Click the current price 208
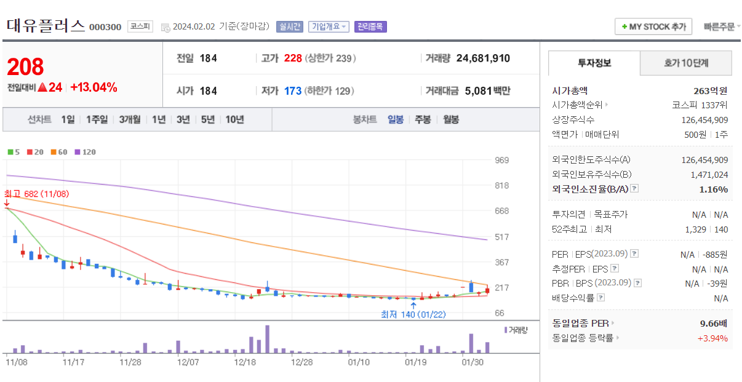This screenshot has height=382, width=742. tap(25, 66)
